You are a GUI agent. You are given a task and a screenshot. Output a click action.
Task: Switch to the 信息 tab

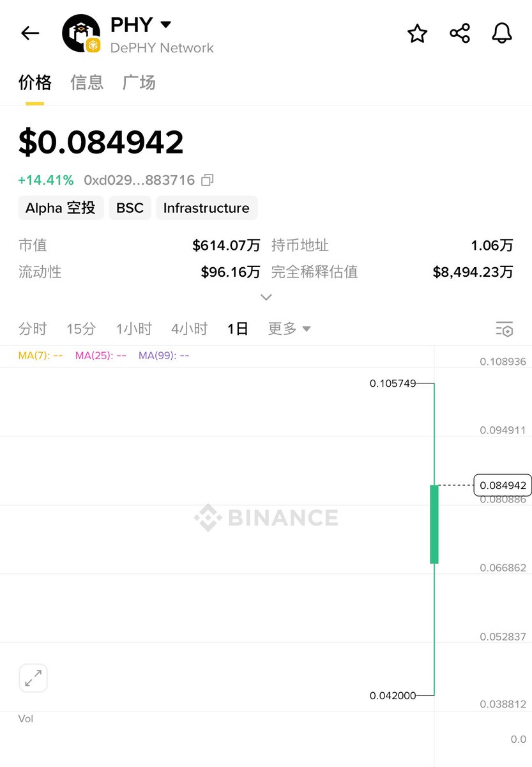click(87, 82)
